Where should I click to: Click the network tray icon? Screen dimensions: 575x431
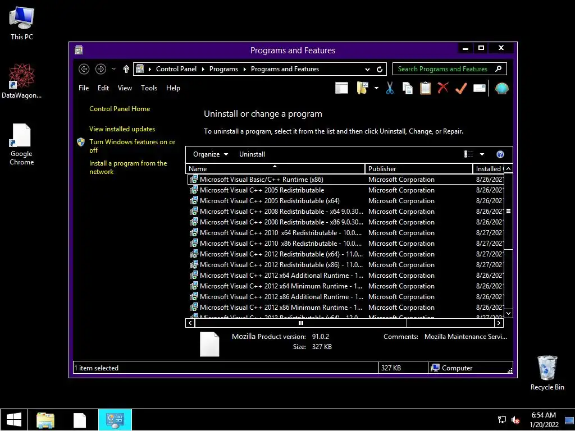(501, 420)
